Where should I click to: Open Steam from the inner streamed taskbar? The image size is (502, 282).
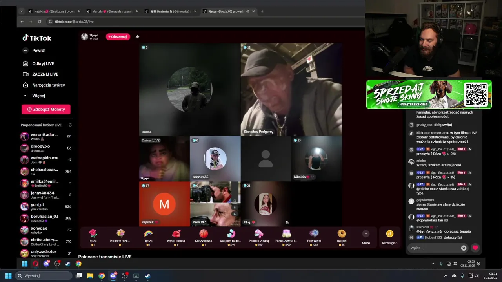(67, 264)
